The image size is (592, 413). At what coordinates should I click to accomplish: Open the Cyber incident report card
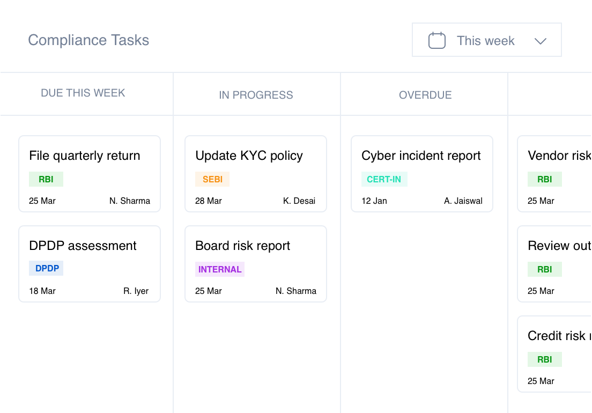(x=421, y=156)
